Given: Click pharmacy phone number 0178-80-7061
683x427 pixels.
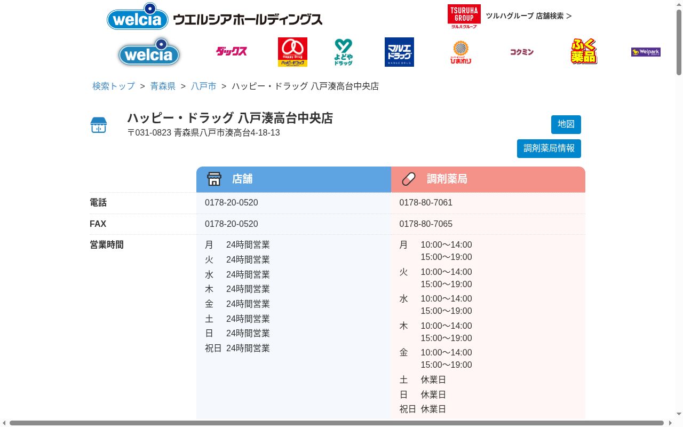Looking at the screenshot, I should click(426, 203).
